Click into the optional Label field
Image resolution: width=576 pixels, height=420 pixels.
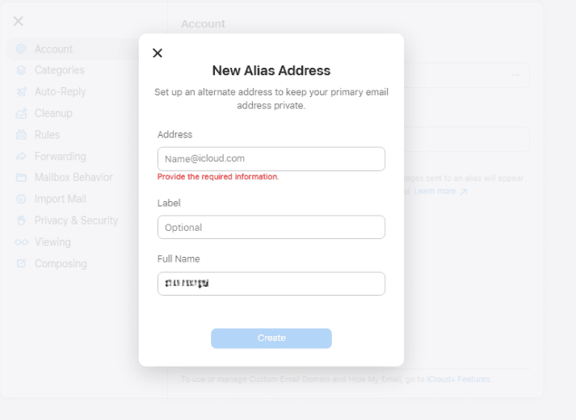click(271, 227)
